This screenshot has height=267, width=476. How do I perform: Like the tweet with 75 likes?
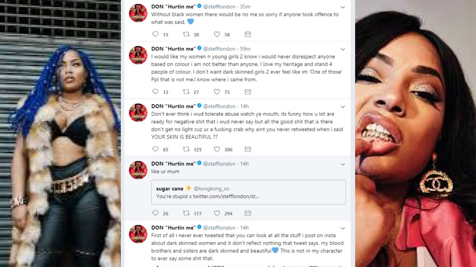tap(217, 92)
